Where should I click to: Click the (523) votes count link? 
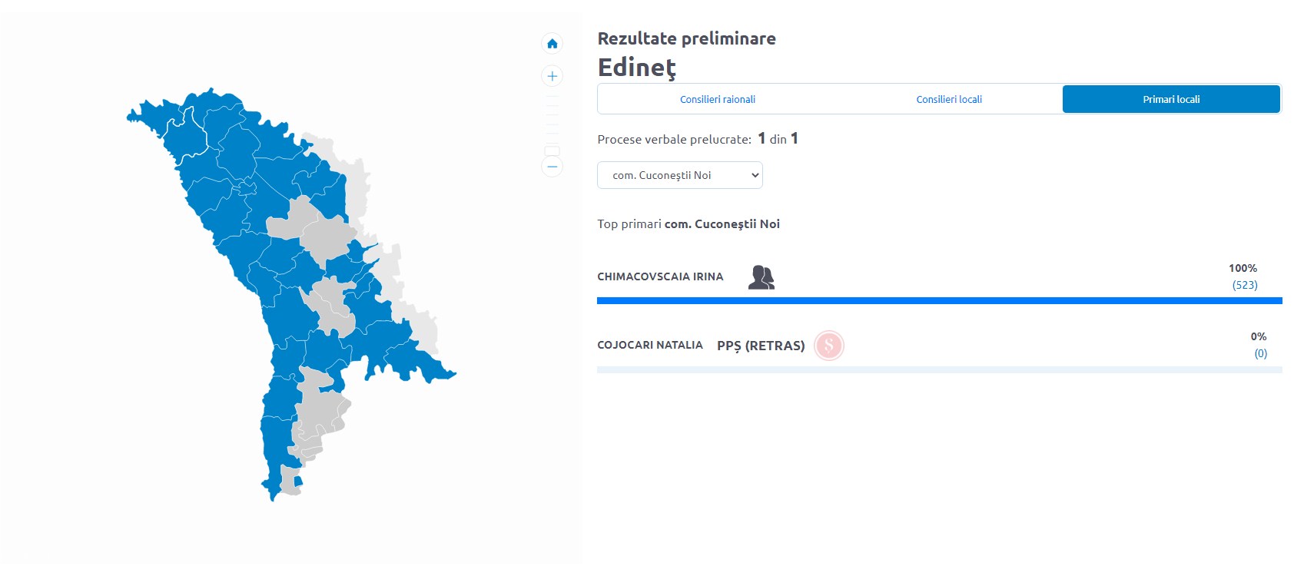coord(1245,285)
